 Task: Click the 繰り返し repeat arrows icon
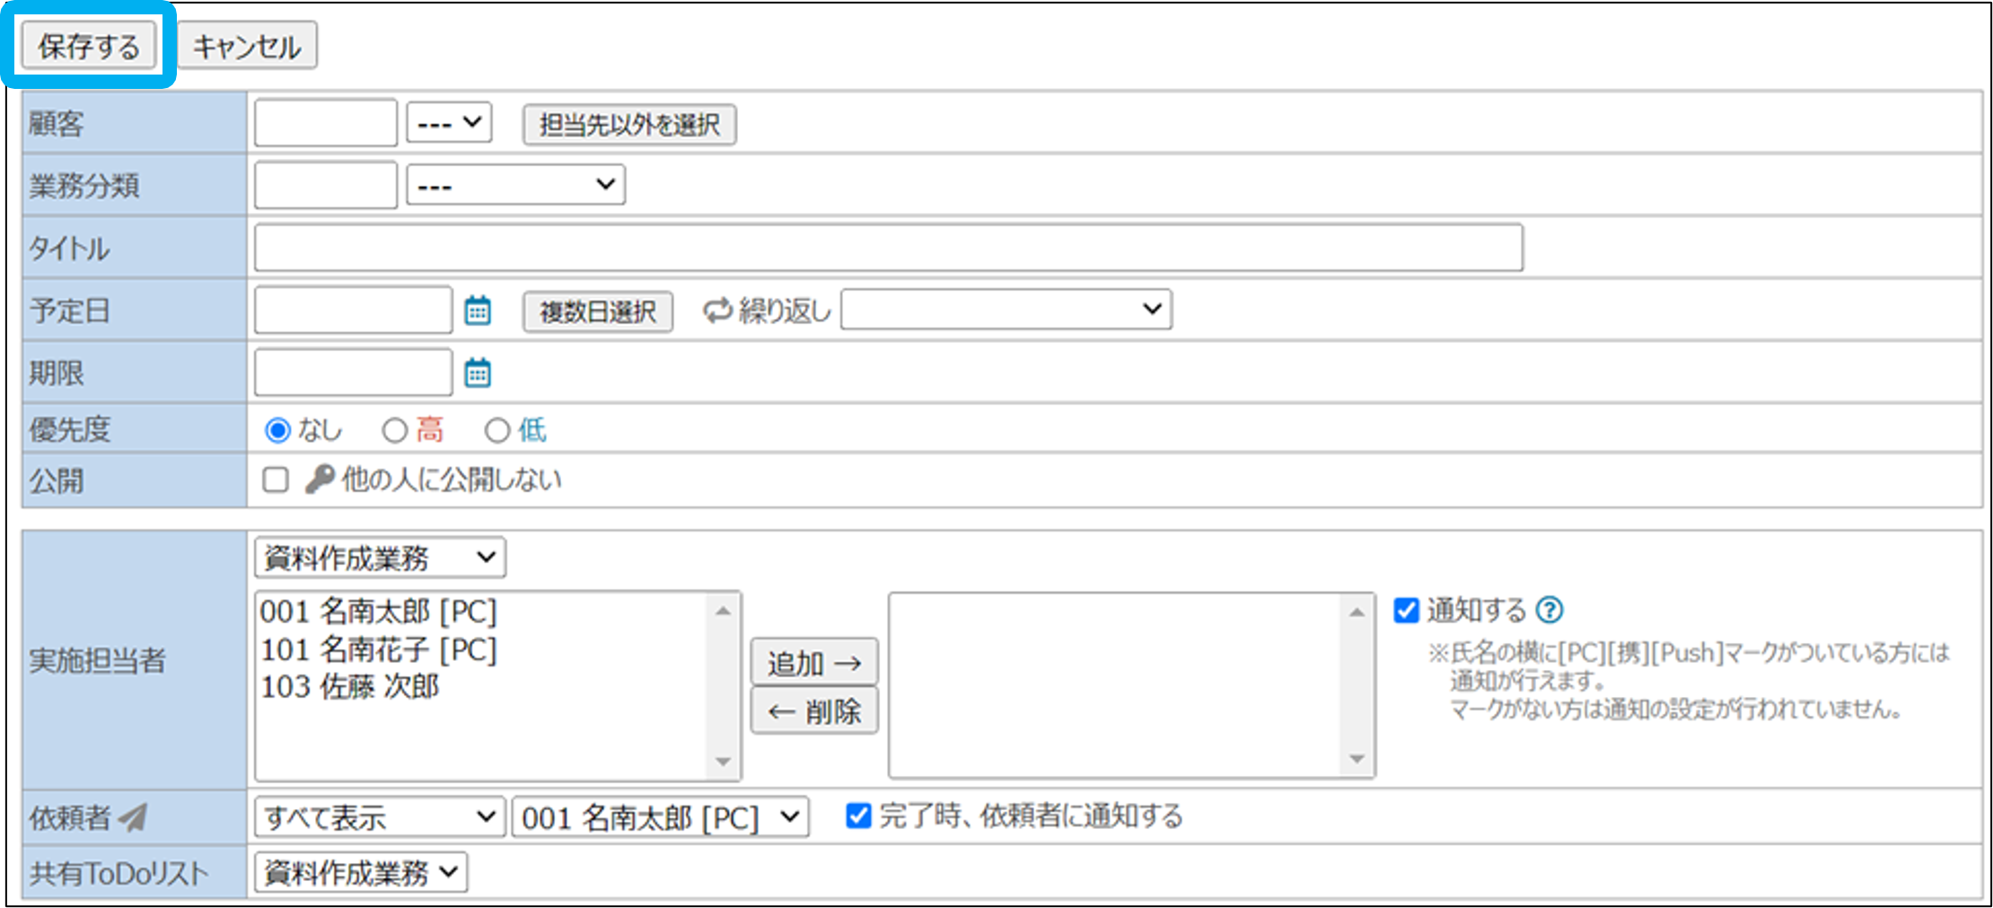pos(717,311)
